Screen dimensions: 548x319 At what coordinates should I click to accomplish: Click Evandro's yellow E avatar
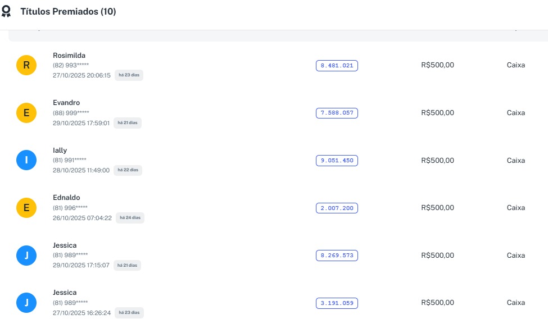tap(26, 113)
